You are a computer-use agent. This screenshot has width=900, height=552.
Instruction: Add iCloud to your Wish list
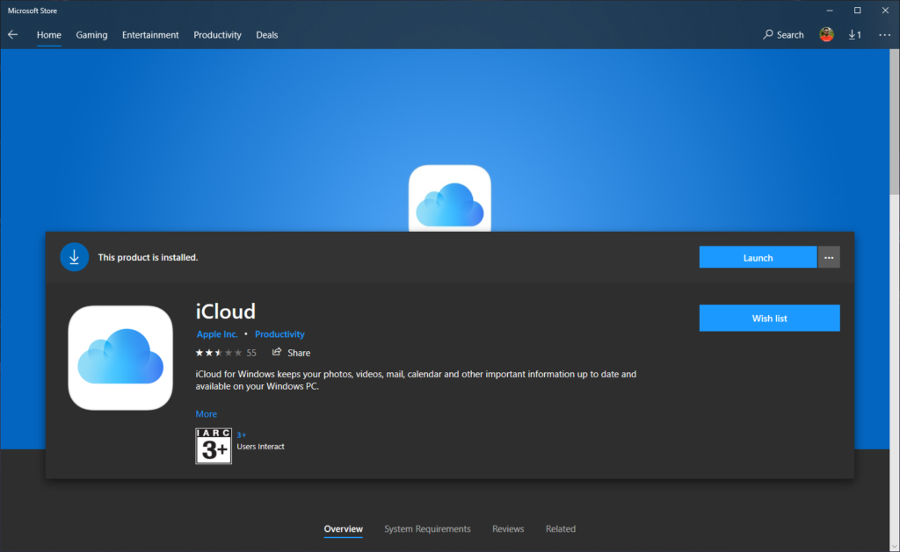pos(769,318)
